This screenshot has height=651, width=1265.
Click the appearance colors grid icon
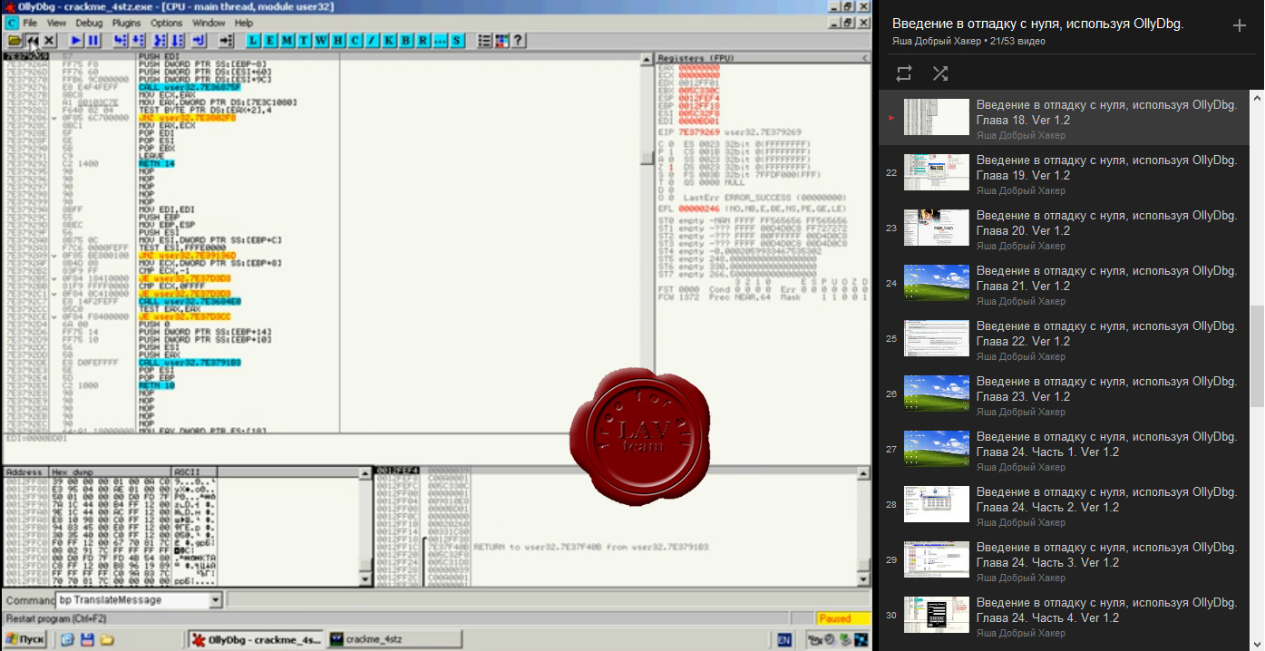[501, 40]
